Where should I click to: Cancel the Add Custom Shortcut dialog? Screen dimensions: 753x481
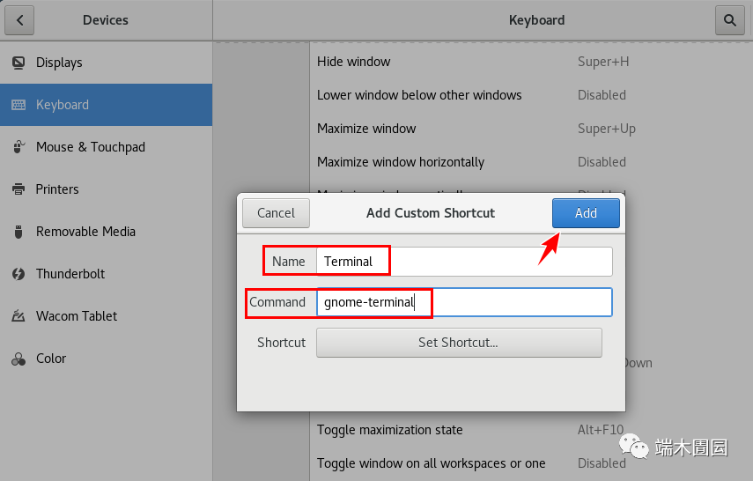(276, 213)
